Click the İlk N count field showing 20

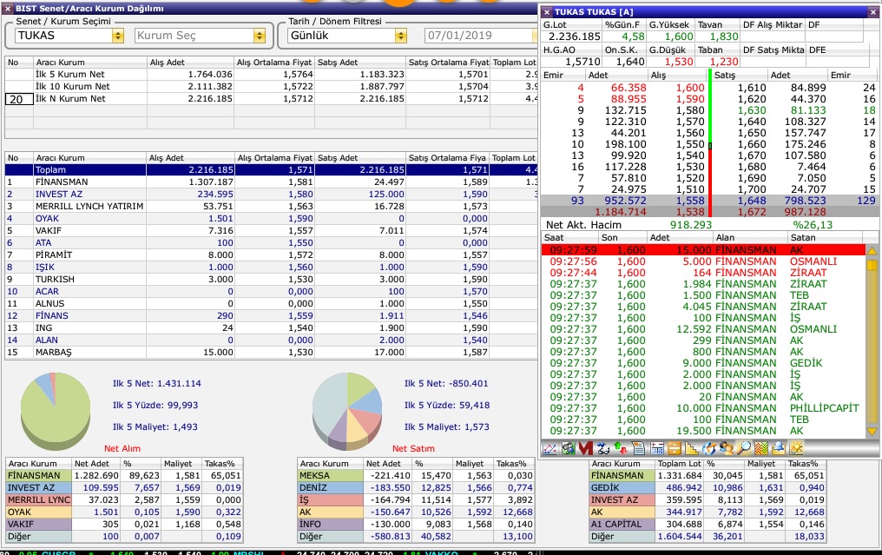coord(19,100)
